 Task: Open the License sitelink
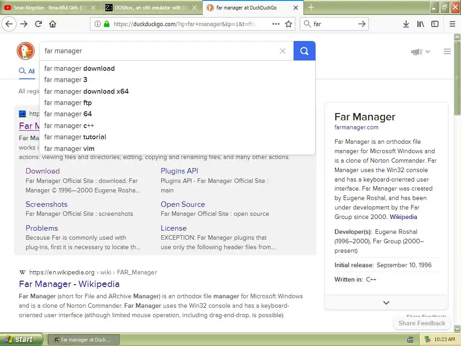(x=173, y=228)
